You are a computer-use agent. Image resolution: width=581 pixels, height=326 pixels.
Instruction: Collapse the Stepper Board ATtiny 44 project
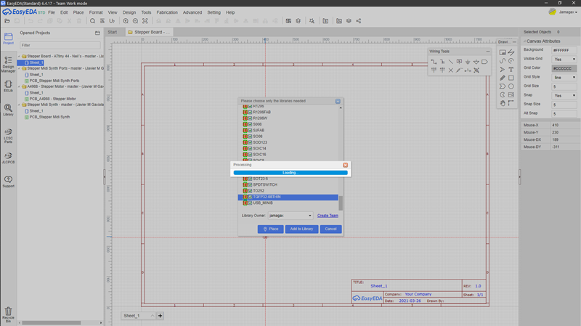pos(20,57)
